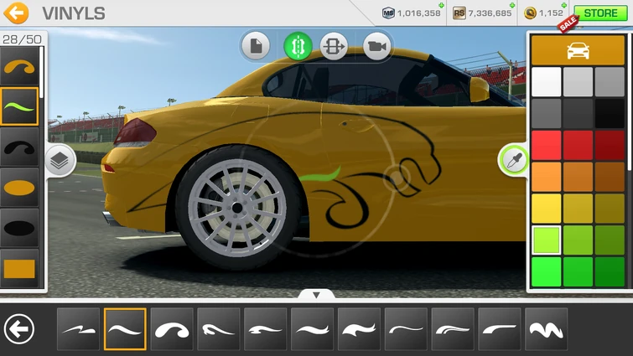The width and height of the screenshot is (633, 356).
Task: Pick dark red color swatch
Action: pyautogui.click(x=610, y=145)
